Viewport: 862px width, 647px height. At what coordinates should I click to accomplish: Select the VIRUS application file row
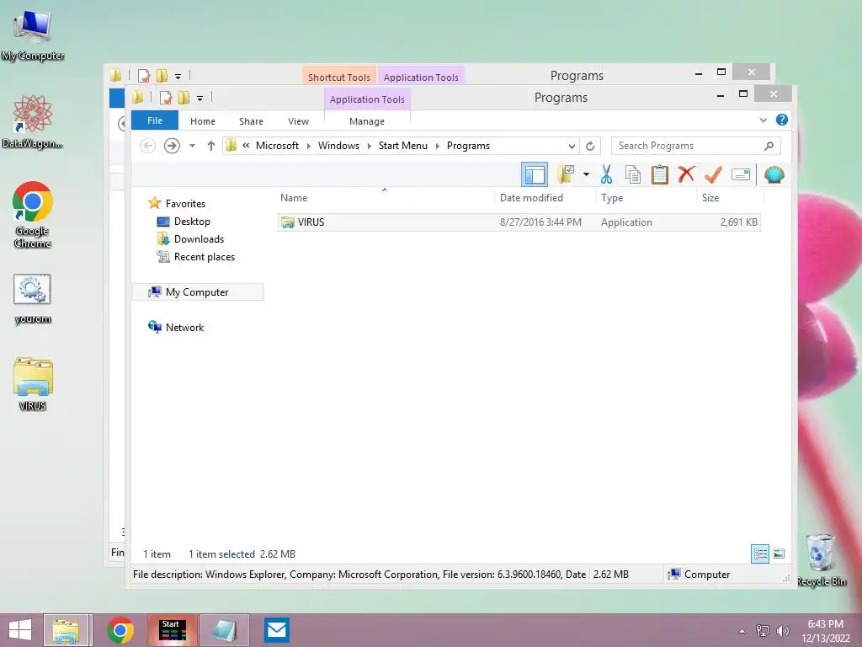tap(519, 222)
